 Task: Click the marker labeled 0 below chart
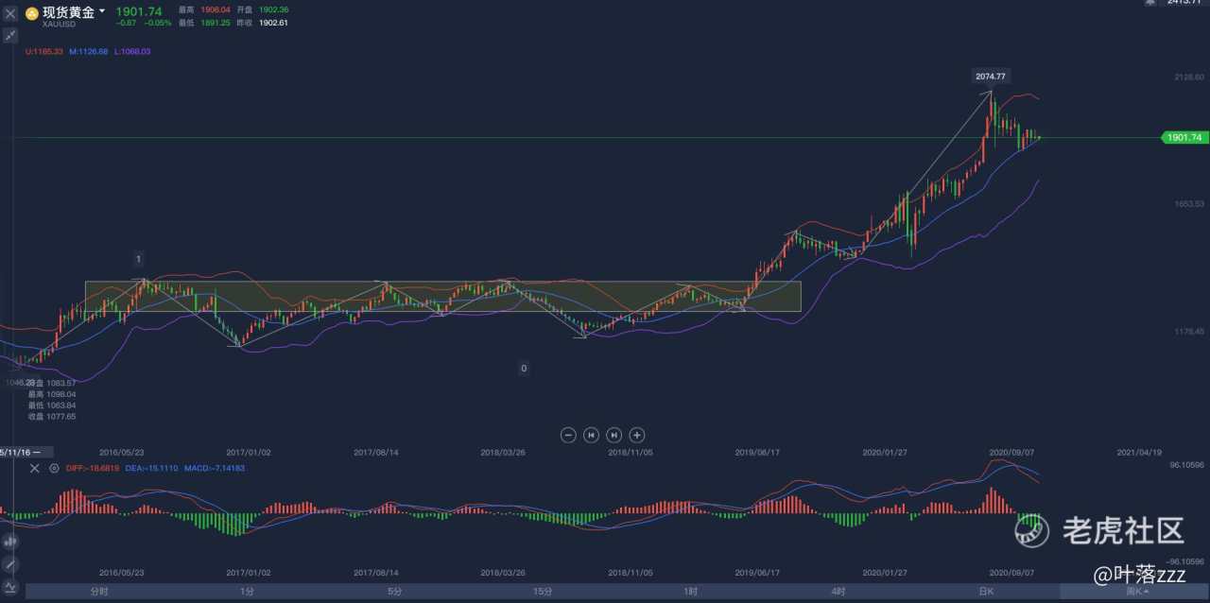524,368
